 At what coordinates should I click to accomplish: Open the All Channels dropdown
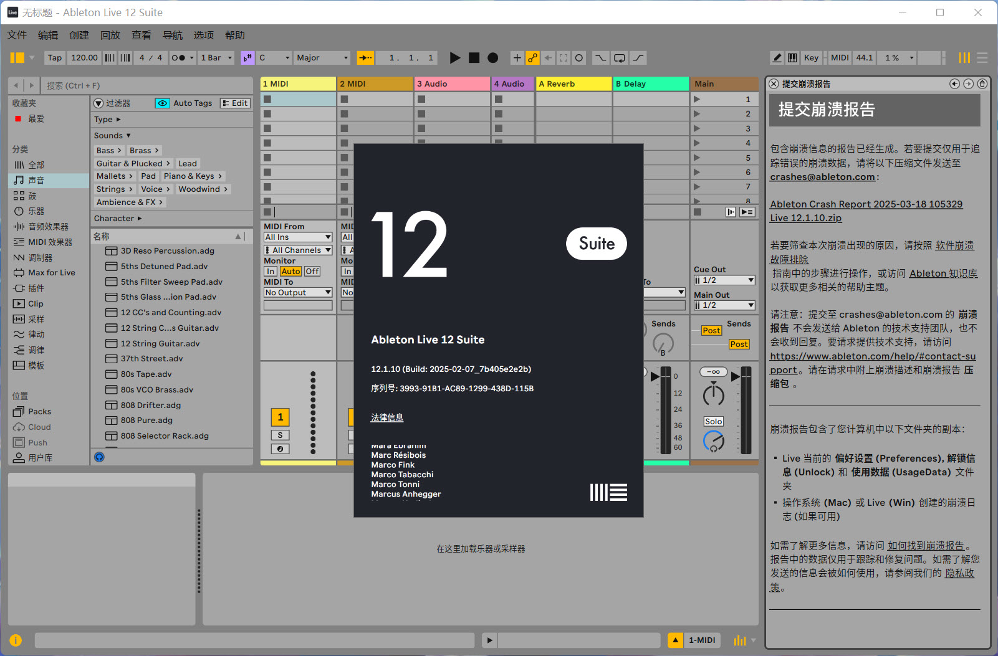coord(298,250)
